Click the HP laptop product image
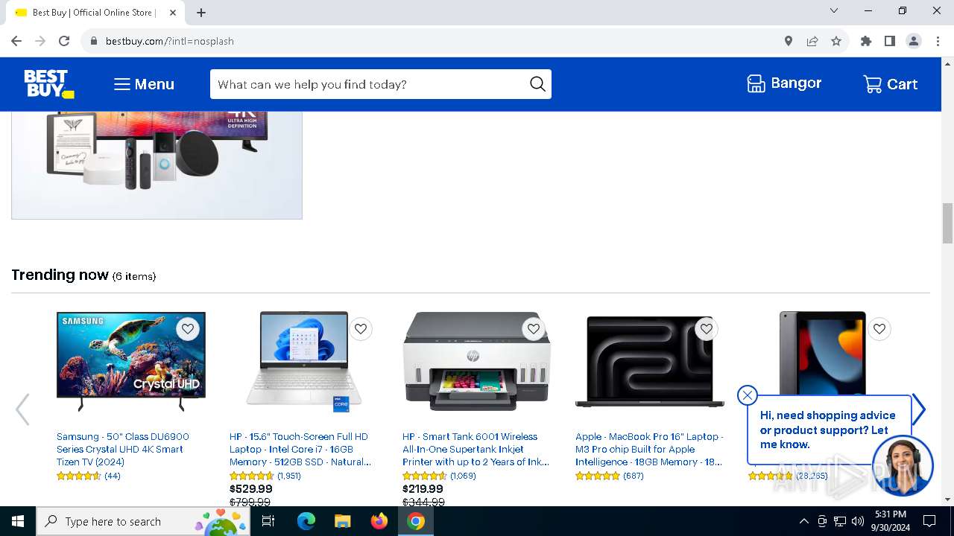Image resolution: width=954 pixels, height=536 pixels. pos(304,361)
